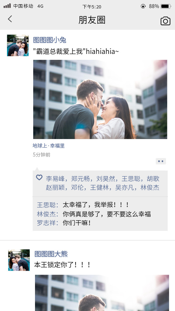Viewport: 175px width, 311px height.
Task: Tap the battery indicator in status bar
Action: click(166, 6)
